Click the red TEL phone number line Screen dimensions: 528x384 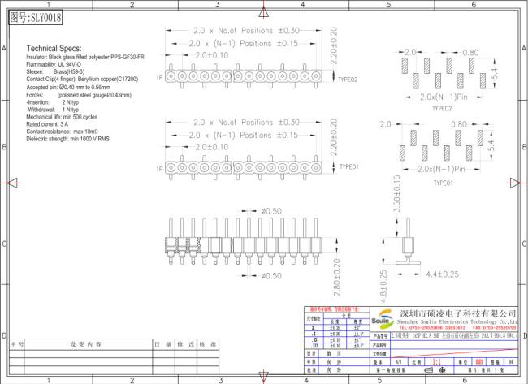432,327
